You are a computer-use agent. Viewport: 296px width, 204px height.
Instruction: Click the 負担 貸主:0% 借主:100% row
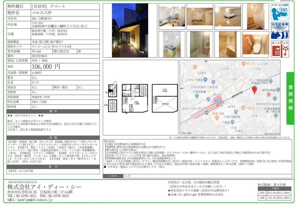click(x=275, y=193)
